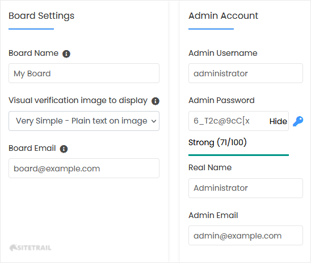This screenshot has width=311, height=263.
Task: Click the Board Settings heading
Action: coord(41,16)
